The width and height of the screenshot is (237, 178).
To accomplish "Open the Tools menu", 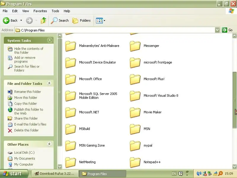I will coord(55,11).
